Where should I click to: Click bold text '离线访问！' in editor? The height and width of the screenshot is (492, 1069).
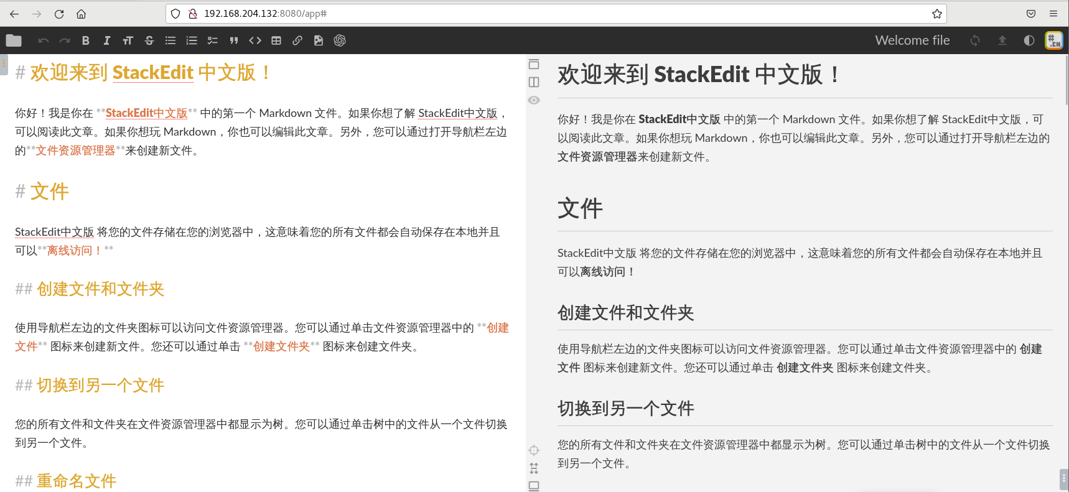tap(75, 251)
